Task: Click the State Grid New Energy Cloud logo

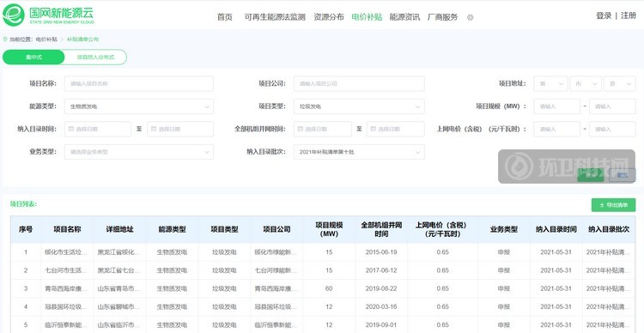Action: [48, 15]
